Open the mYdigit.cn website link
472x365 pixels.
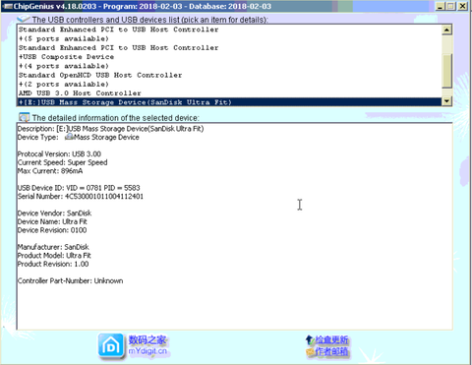(x=147, y=351)
